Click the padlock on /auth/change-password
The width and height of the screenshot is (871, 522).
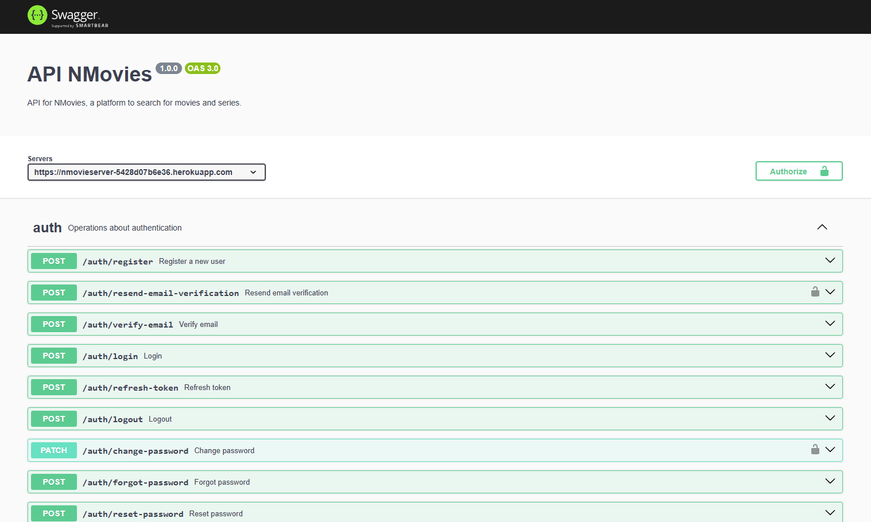coord(815,449)
